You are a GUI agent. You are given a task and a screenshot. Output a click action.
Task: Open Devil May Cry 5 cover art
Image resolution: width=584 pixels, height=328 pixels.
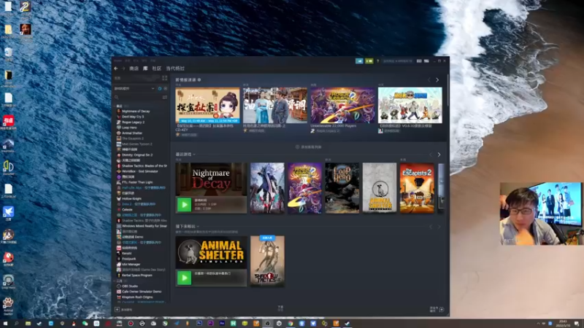coord(267,188)
